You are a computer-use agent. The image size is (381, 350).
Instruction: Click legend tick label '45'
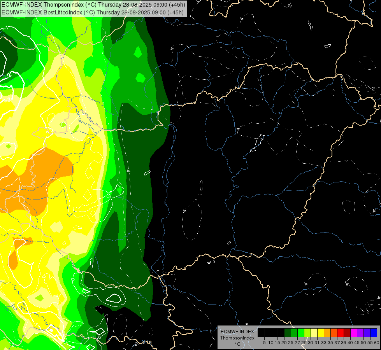[x=357, y=343]
